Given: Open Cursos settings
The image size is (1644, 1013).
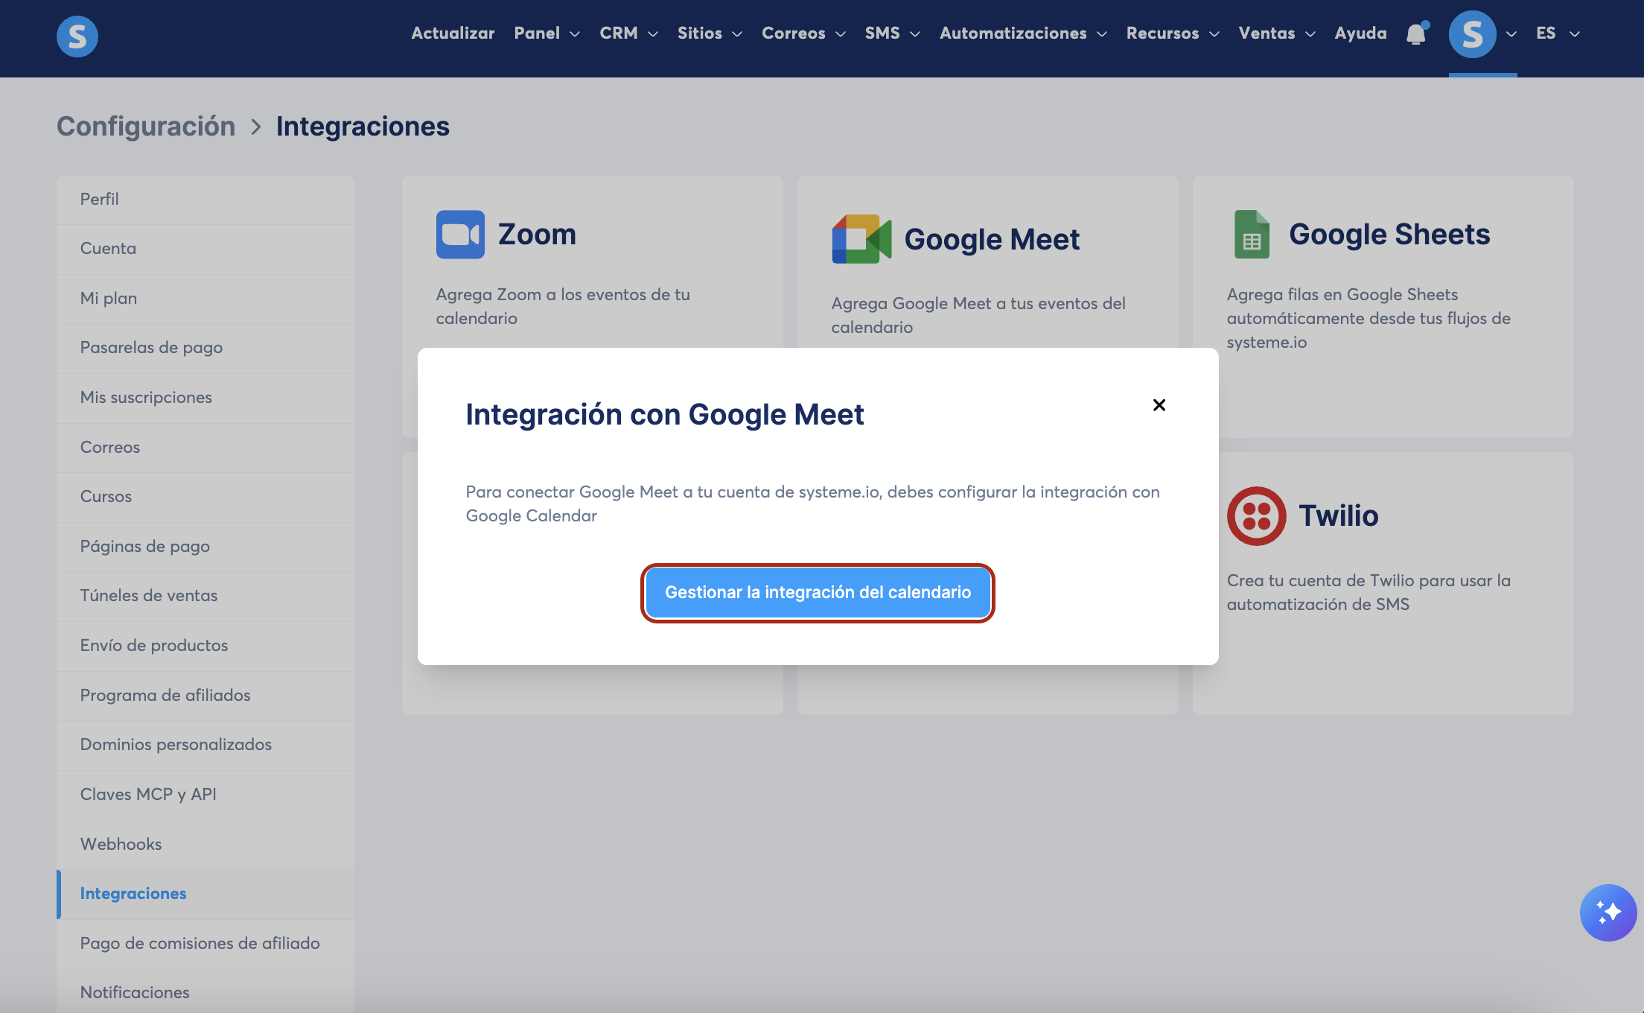Looking at the screenshot, I should click(205, 497).
